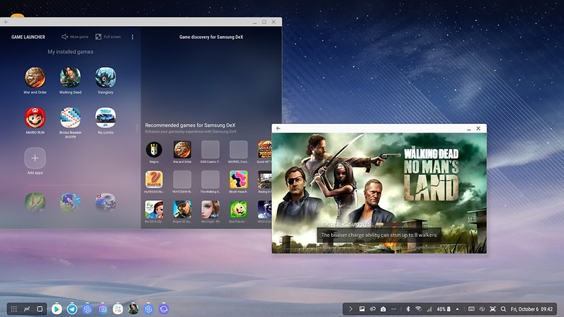Open the three-dot more options menu
This screenshot has height=317, width=564.
pyautogui.click(x=133, y=37)
